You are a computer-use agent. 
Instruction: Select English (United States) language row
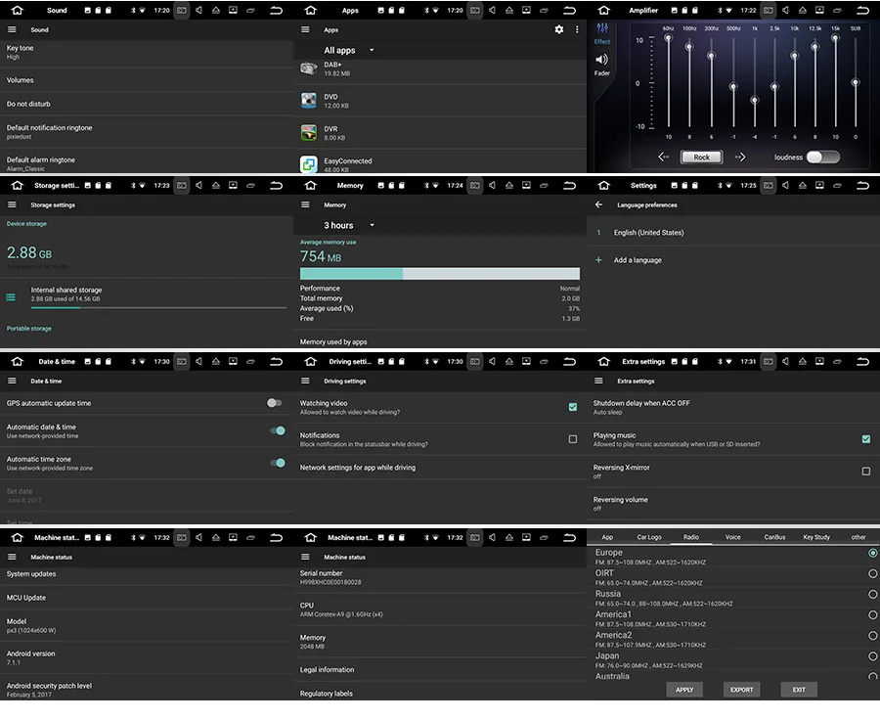pos(733,233)
